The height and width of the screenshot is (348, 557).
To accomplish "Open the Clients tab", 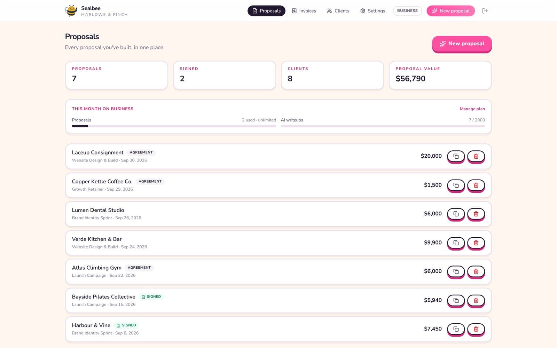I will (x=338, y=11).
